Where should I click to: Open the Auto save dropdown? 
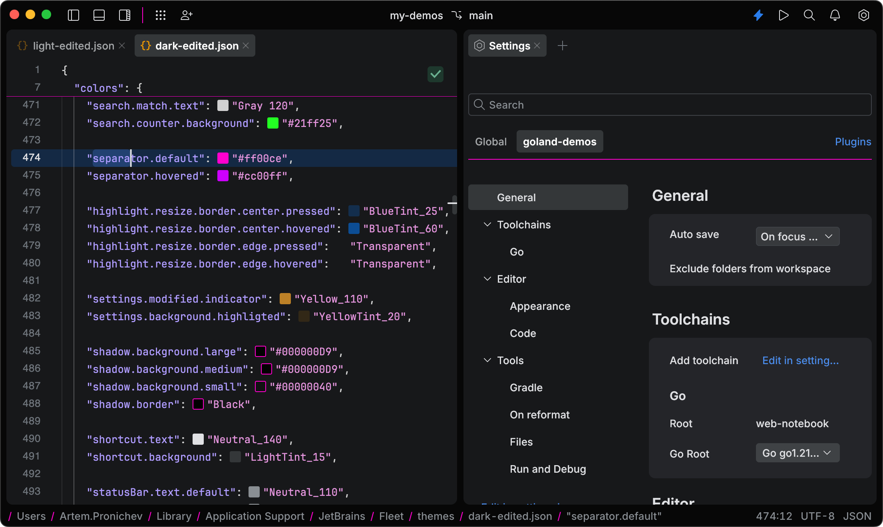(797, 236)
